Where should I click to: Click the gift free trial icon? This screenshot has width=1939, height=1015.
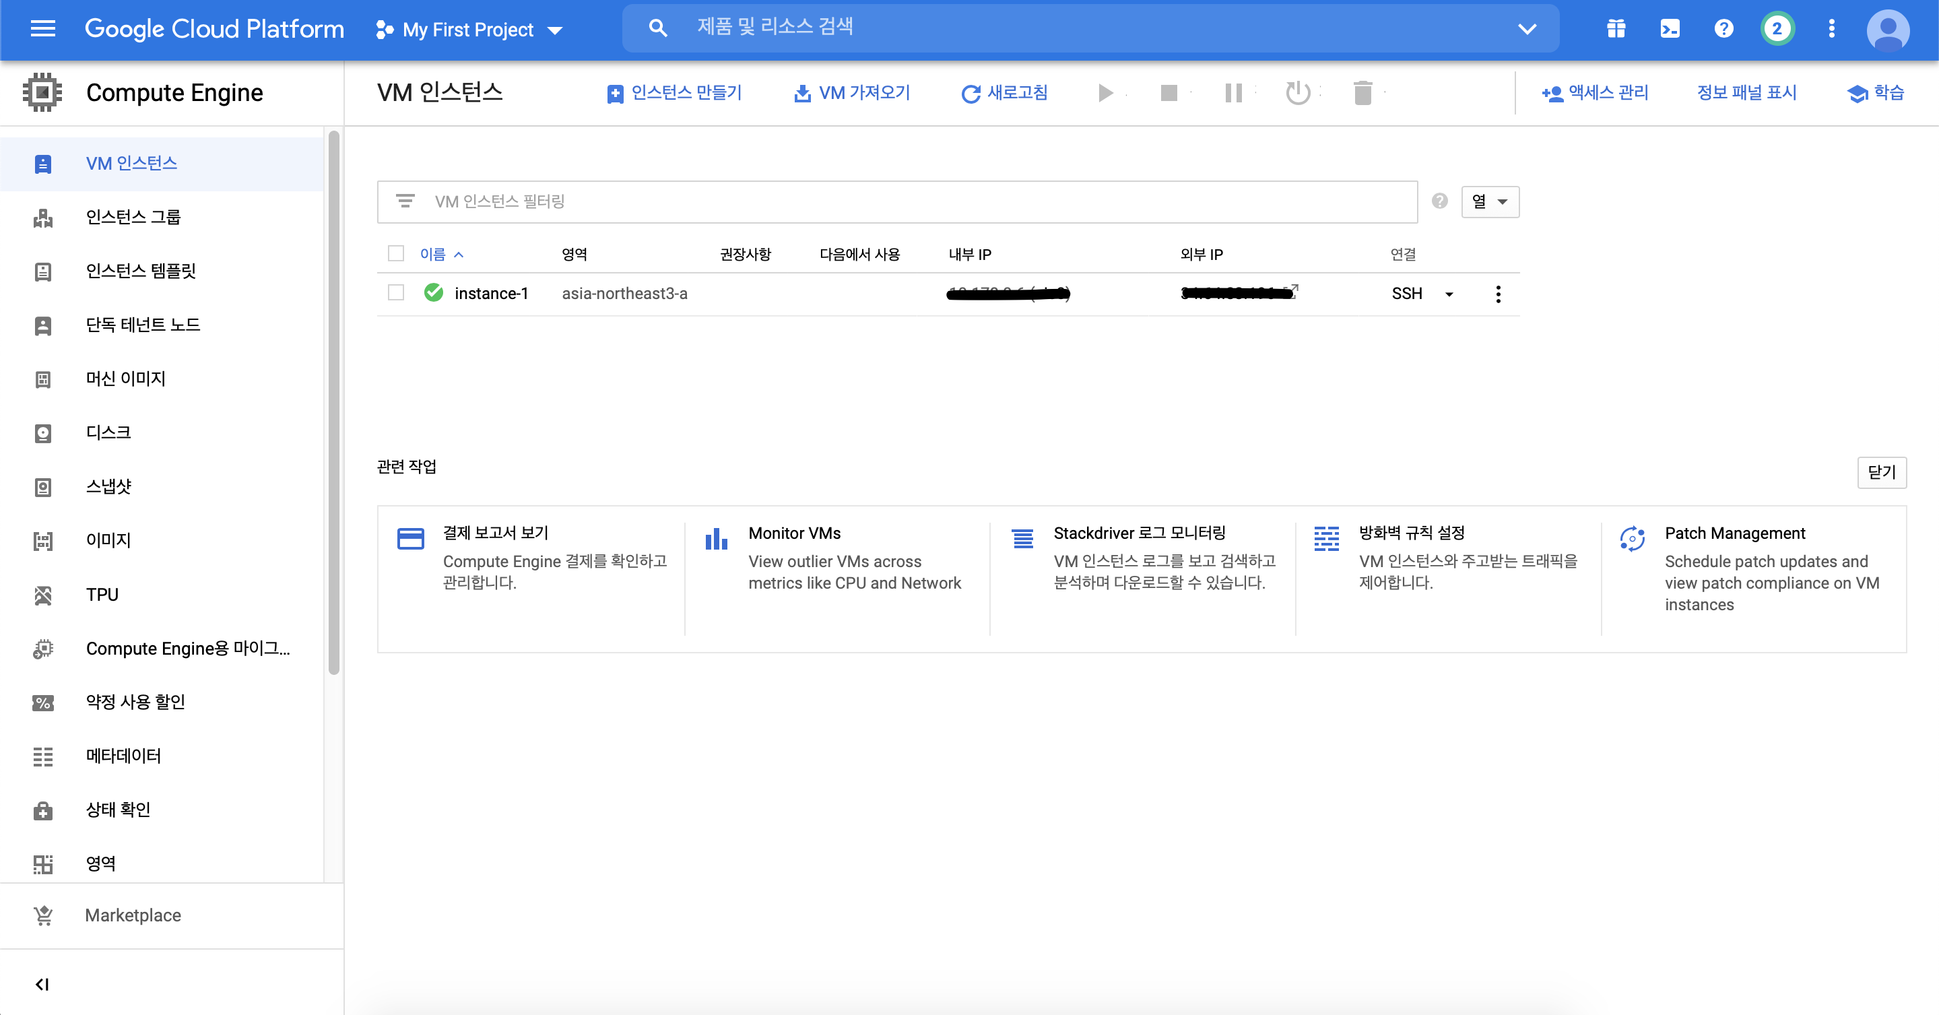coord(1616,30)
